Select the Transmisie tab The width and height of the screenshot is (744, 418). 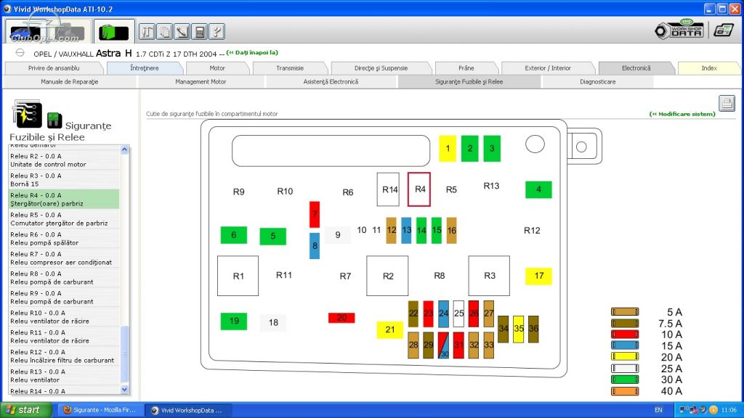pyautogui.click(x=290, y=68)
